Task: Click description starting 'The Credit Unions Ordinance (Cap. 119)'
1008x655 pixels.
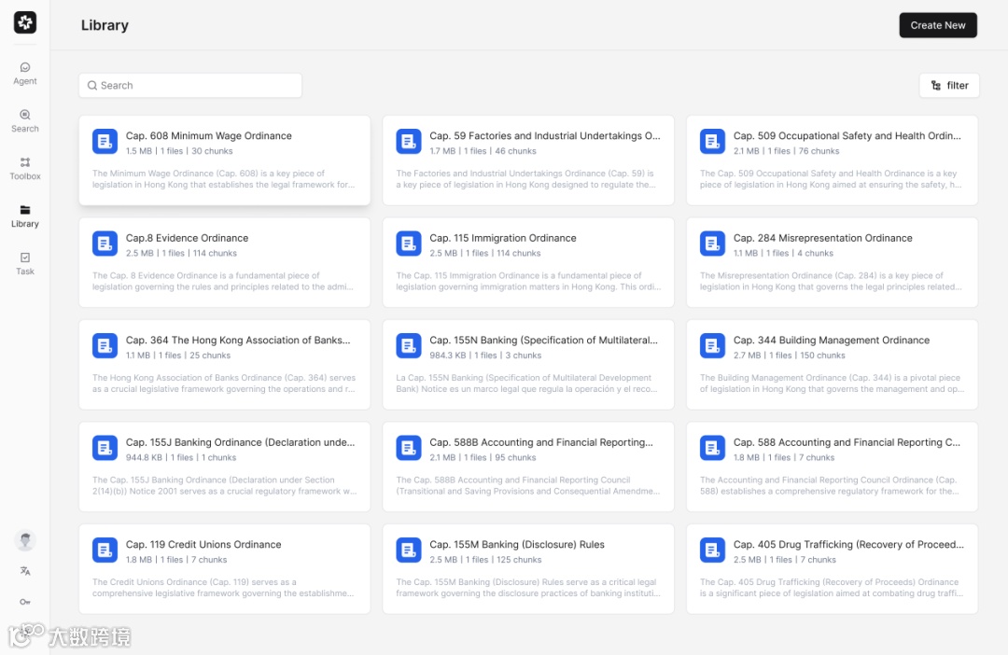Action: point(223,588)
